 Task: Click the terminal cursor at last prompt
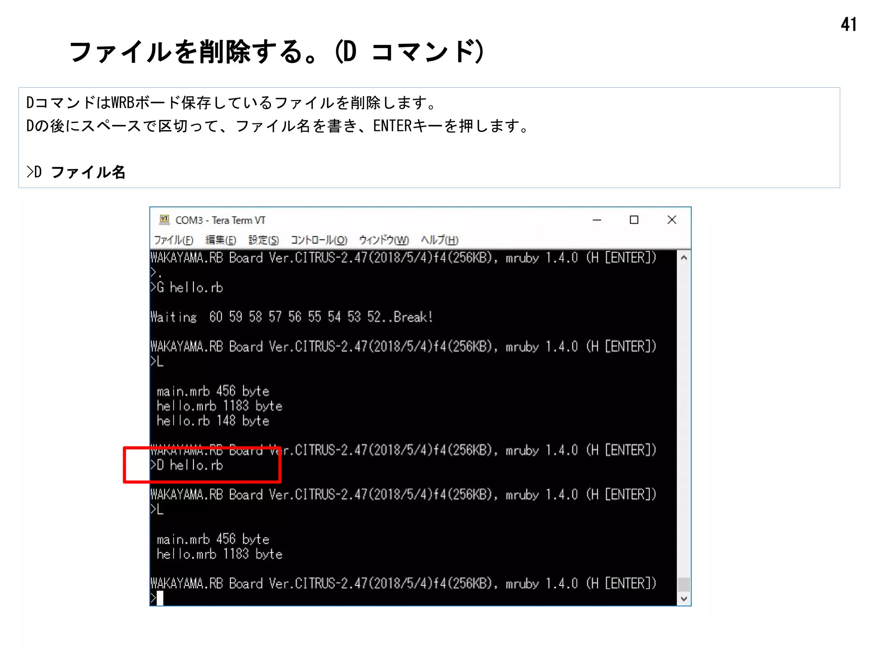[x=160, y=598]
